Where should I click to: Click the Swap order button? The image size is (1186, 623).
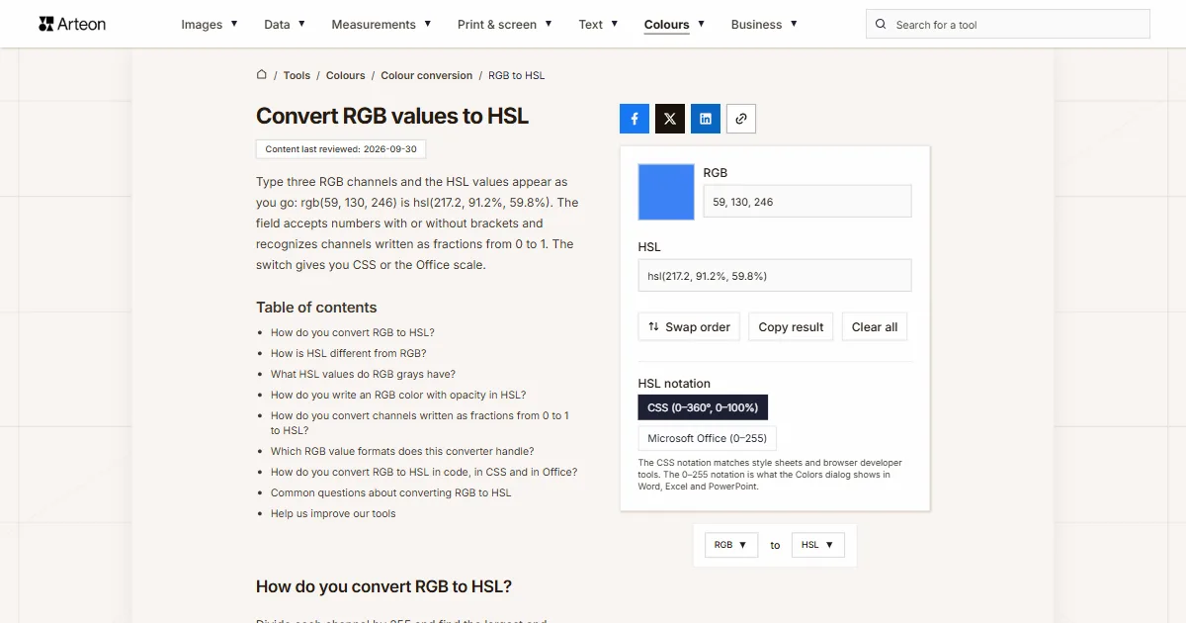[x=689, y=327]
